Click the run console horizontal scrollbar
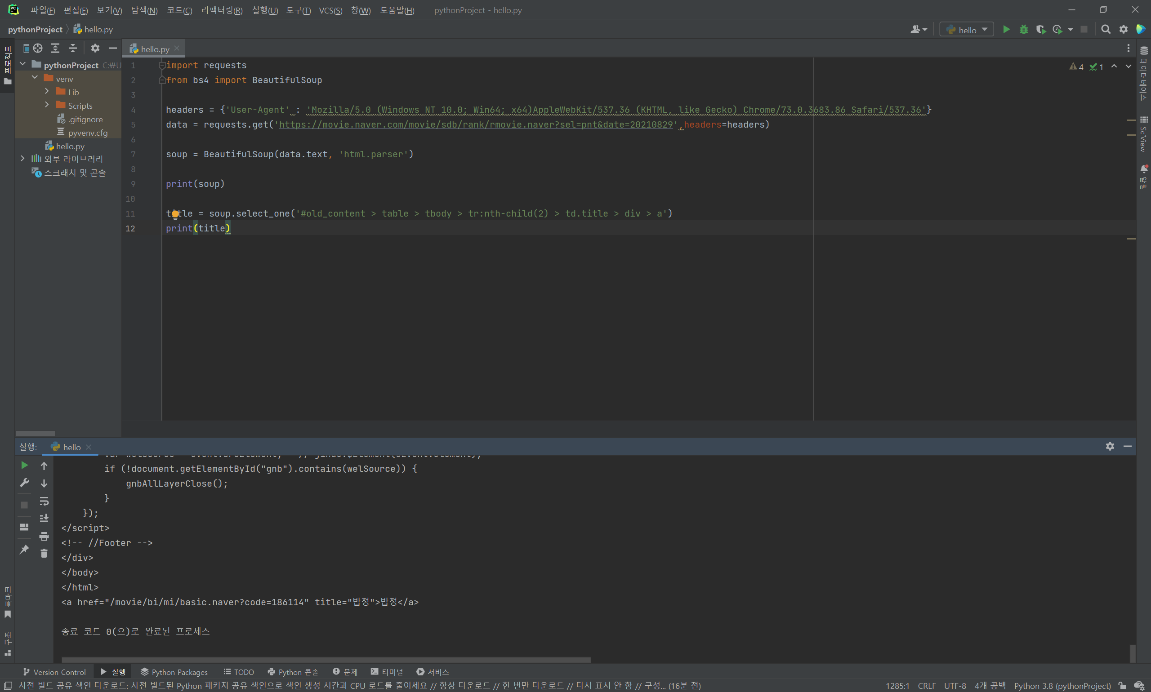 [326, 660]
